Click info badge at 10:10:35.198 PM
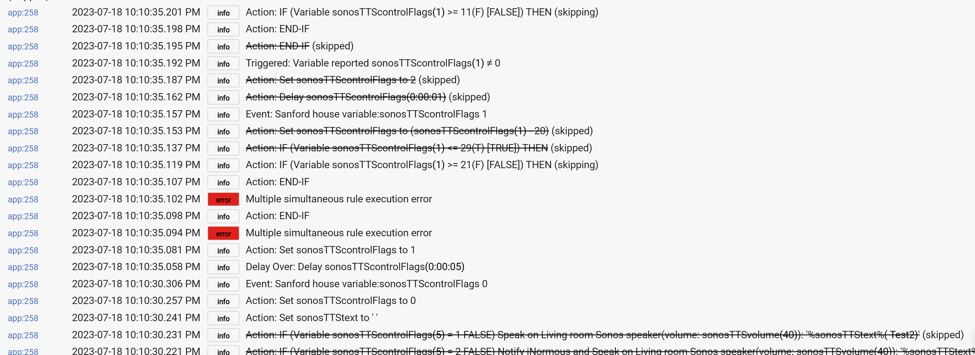975x355 pixels. point(223,29)
